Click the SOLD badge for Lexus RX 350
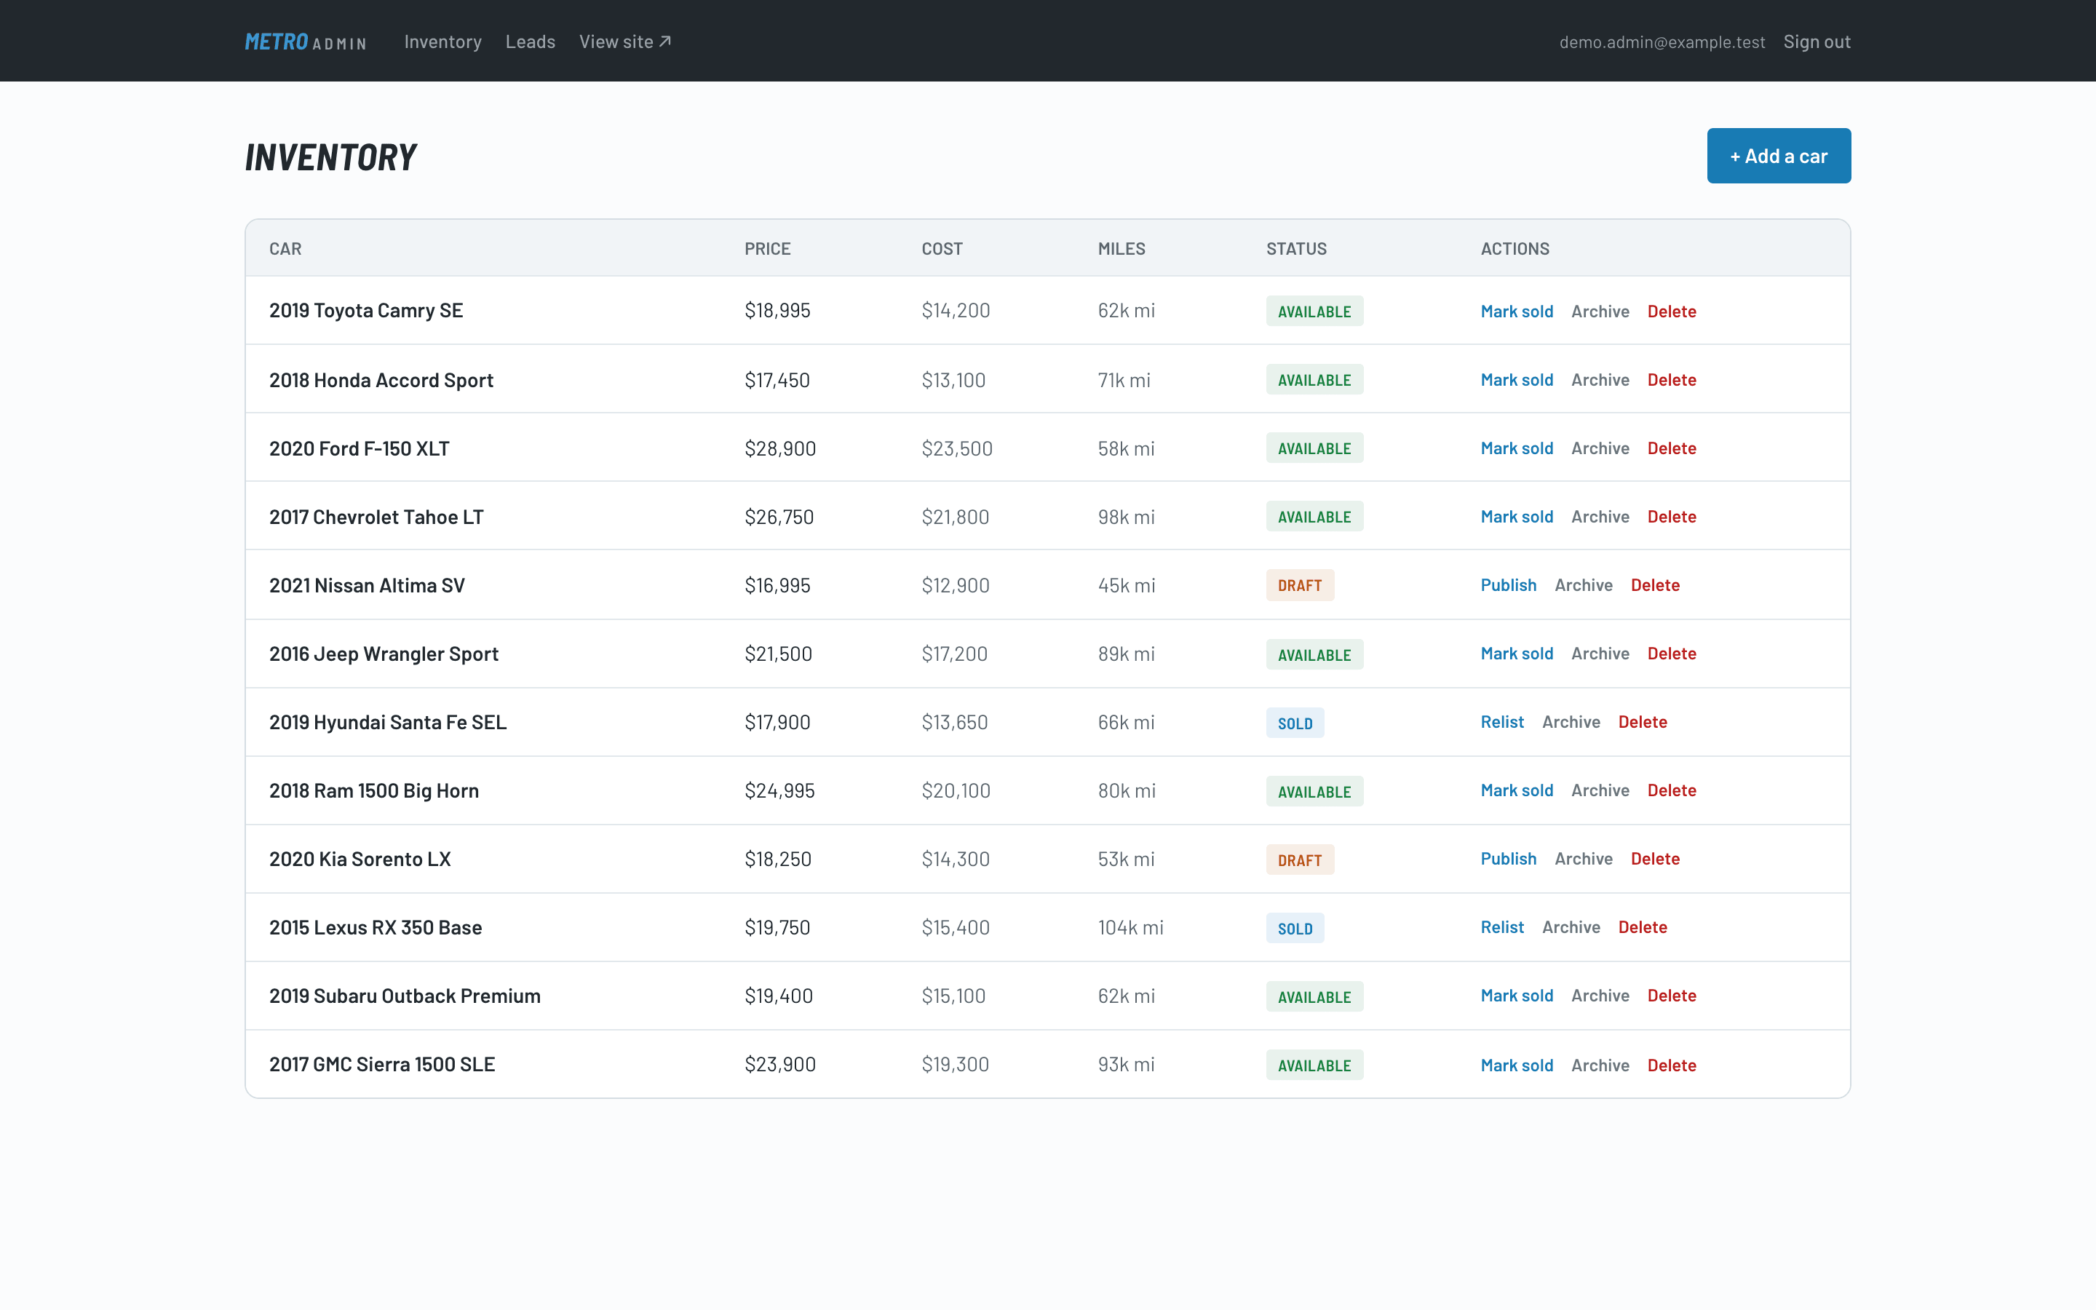Screen dimensions: 2096x1310 tap(1294, 928)
